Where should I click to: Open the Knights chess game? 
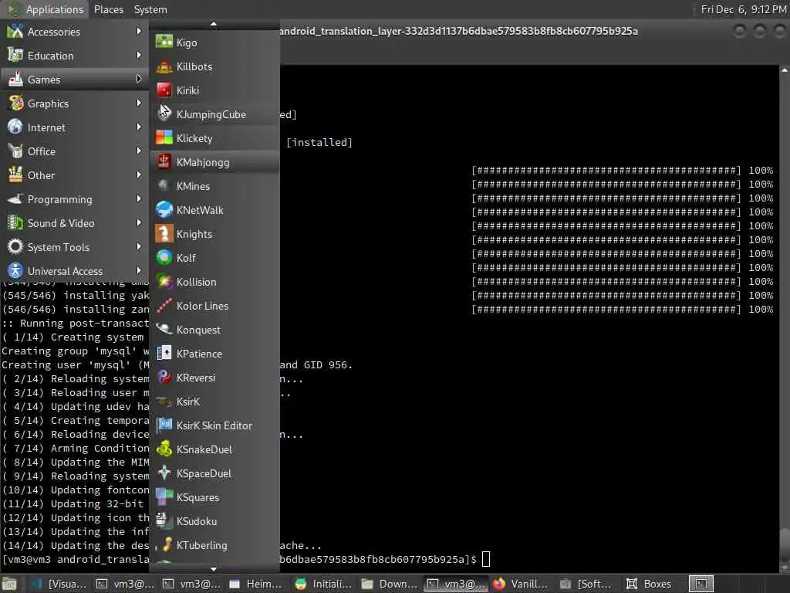(214, 234)
